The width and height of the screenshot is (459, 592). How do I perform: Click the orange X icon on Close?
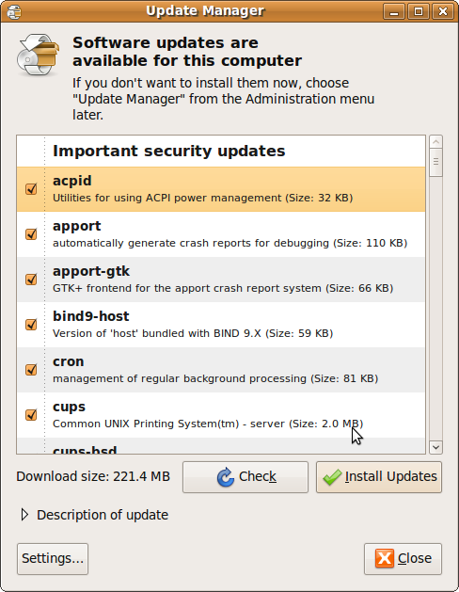385,558
